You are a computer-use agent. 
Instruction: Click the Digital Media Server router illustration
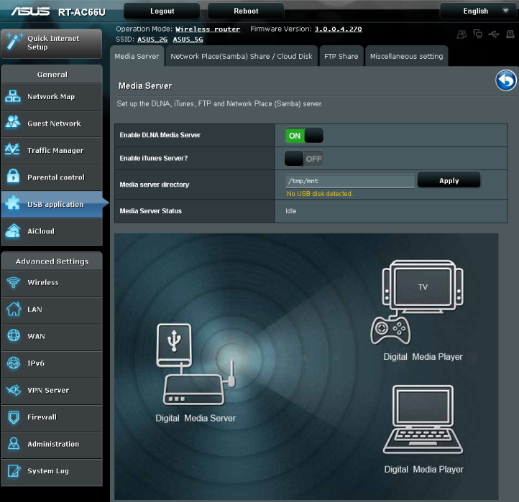coord(196,365)
